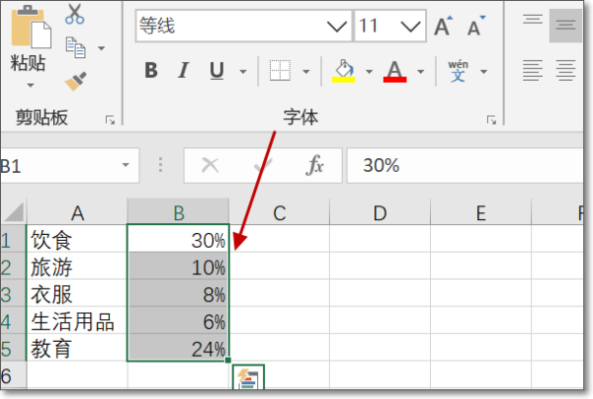Align text left icon

[x=533, y=70]
